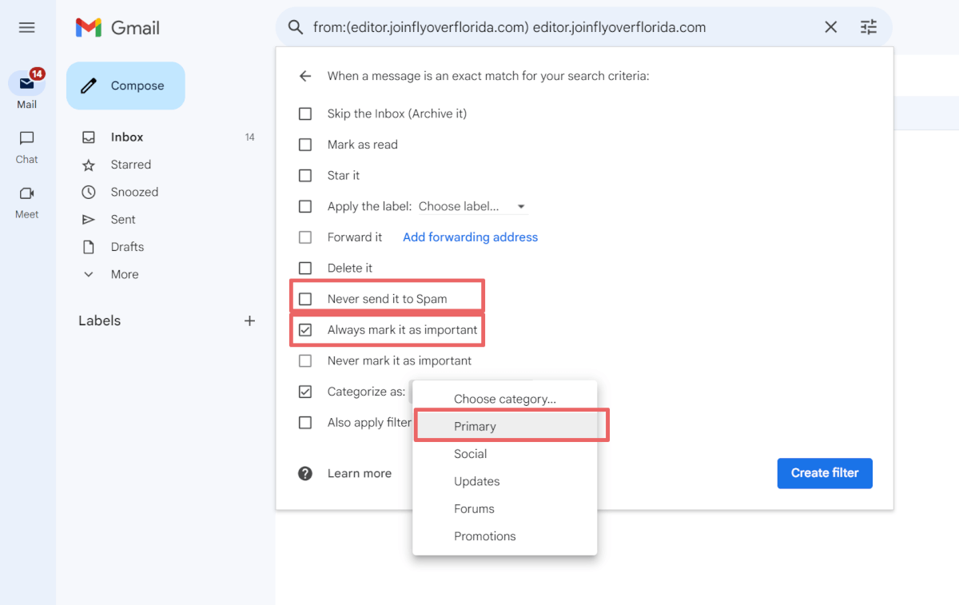The image size is (959, 605).
Task: Check Never mark it as important
Action: pos(305,360)
